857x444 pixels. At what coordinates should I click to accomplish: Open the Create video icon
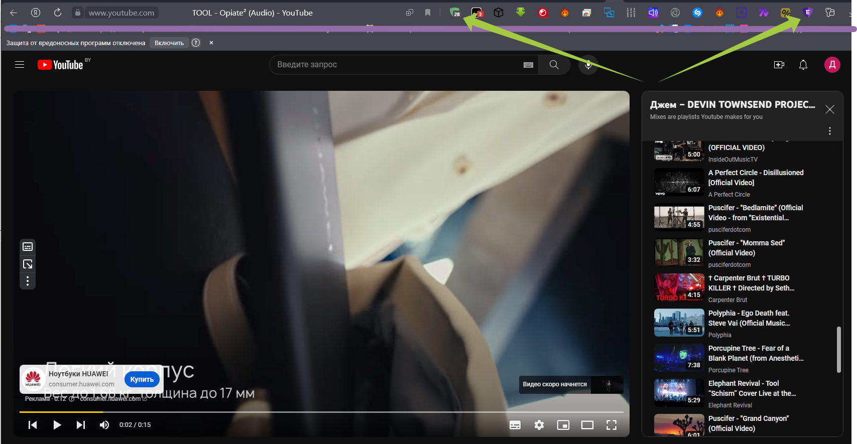(779, 65)
